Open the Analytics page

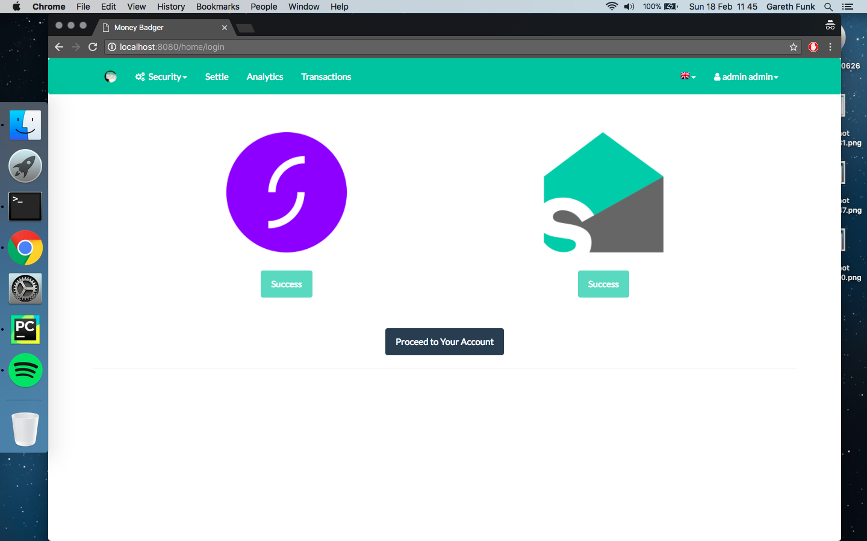(265, 77)
